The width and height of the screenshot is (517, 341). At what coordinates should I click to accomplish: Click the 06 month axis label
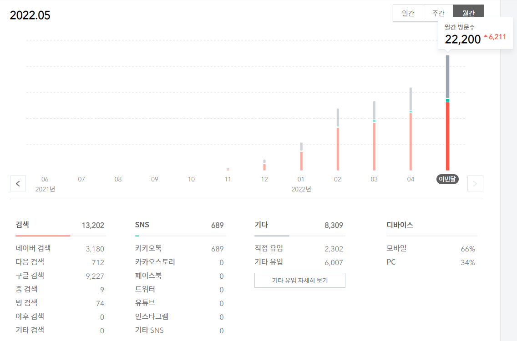pos(45,179)
